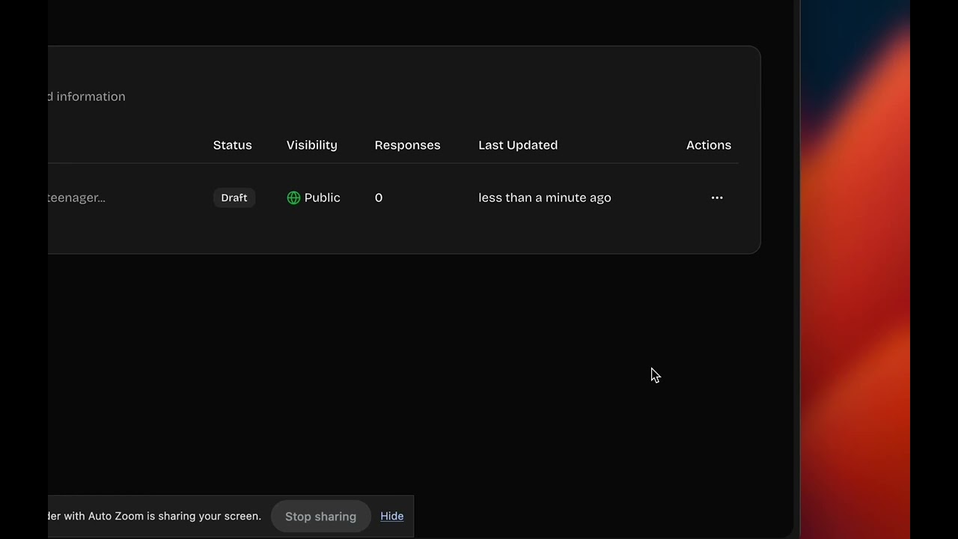This screenshot has width=958, height=539.
Task: Open the form row titled 'teenager...'
Action: coord(76,198)
